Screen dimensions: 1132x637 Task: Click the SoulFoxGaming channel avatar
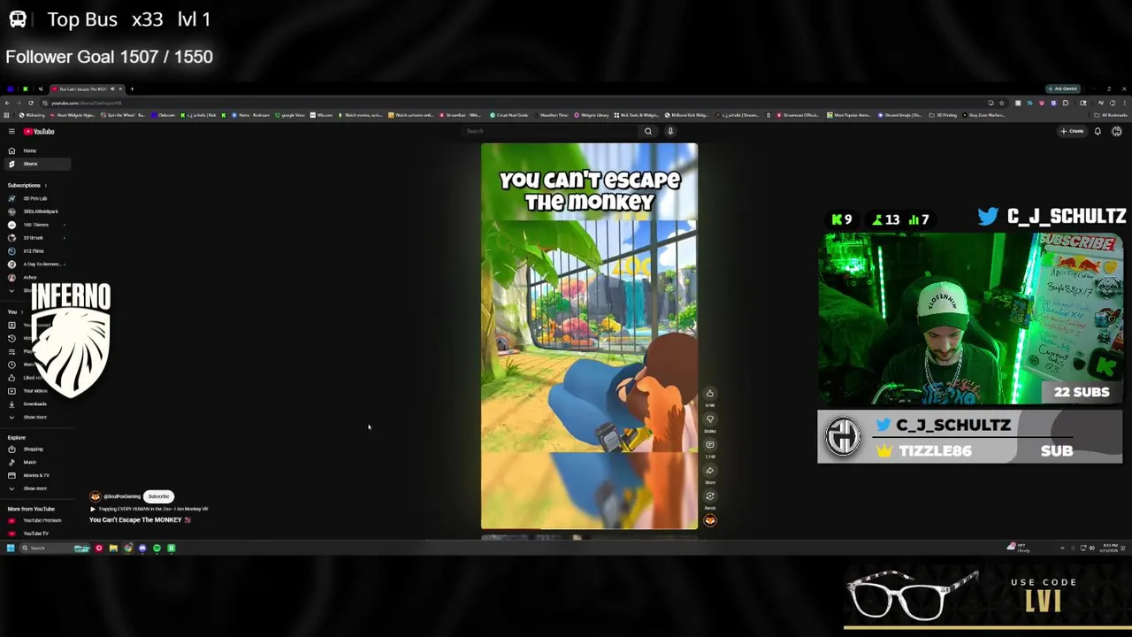click(x=96, y=496)
